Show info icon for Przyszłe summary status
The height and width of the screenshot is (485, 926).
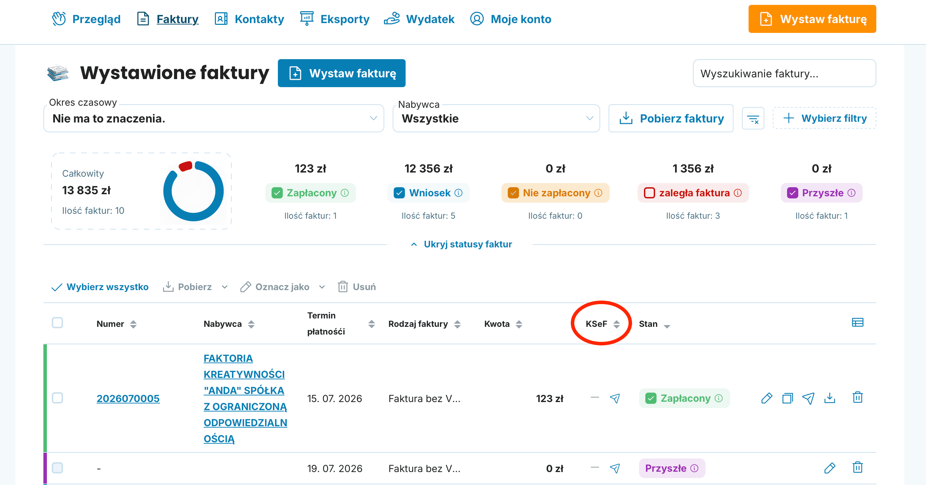pyautogui.click(x=851, y=193)
